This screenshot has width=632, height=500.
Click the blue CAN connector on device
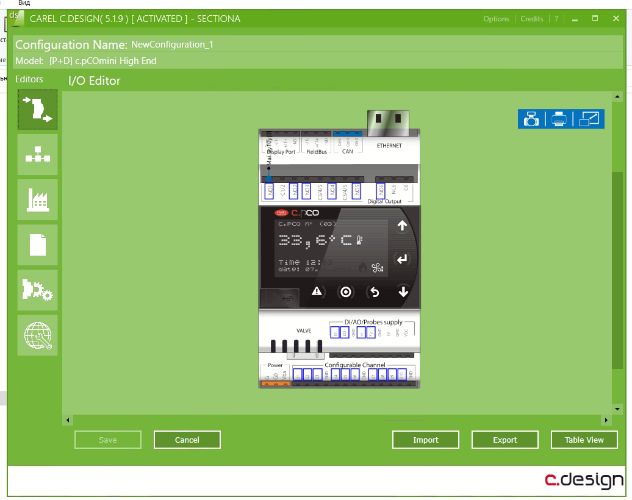348,134
